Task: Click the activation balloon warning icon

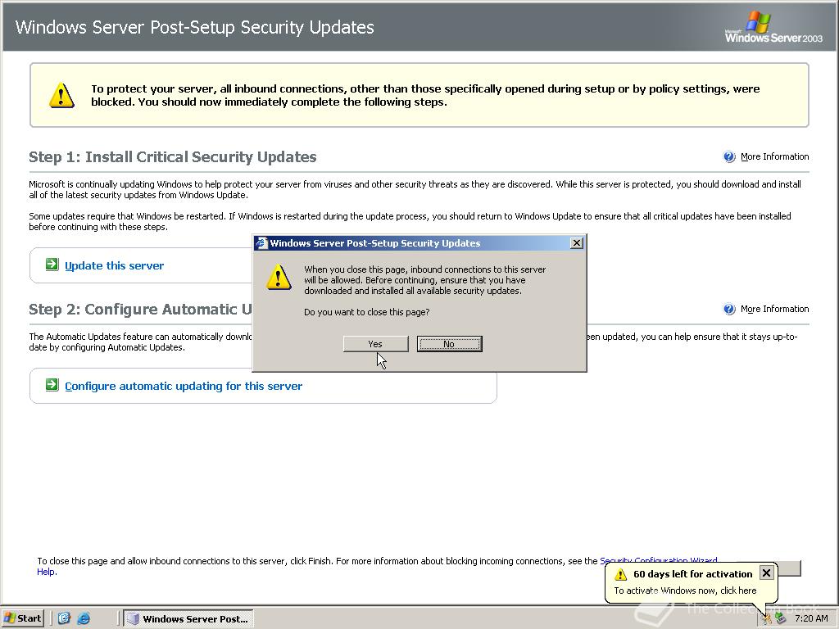Action: 620,574
